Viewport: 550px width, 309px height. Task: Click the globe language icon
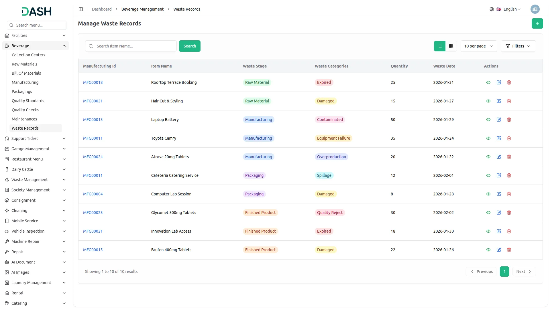tap(492, 9)
